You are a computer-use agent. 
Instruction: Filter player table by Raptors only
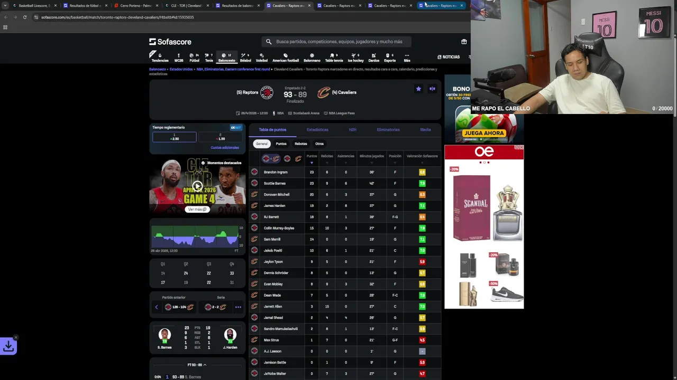pos(287,158)
